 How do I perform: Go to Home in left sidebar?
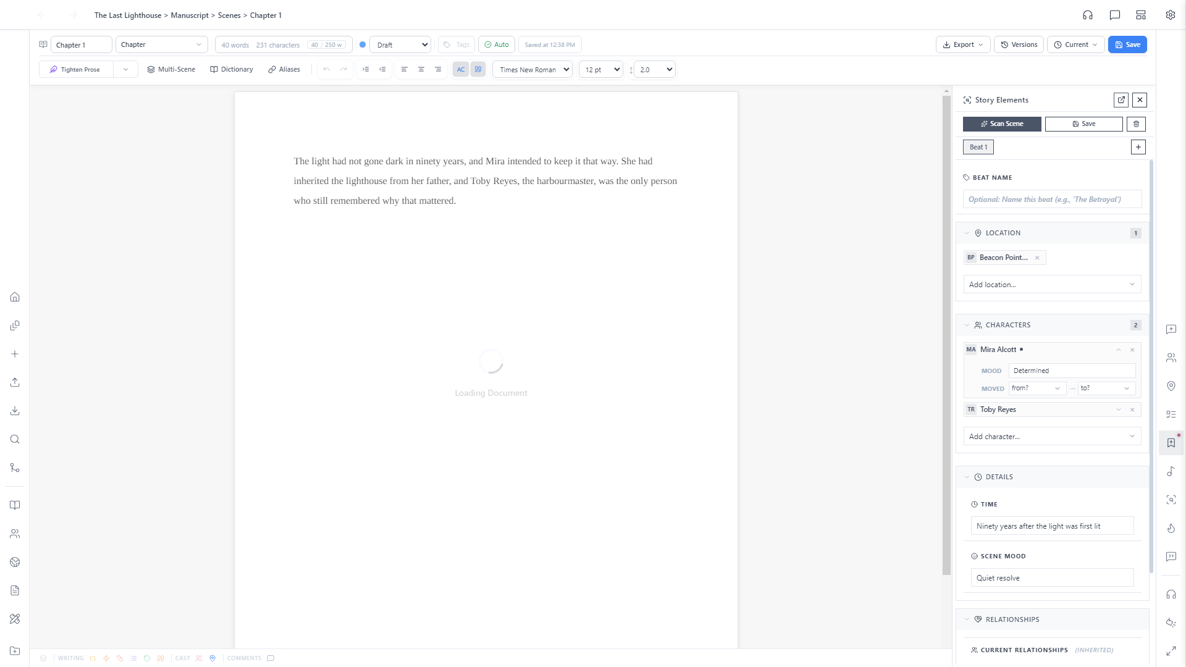pos(15,297)
